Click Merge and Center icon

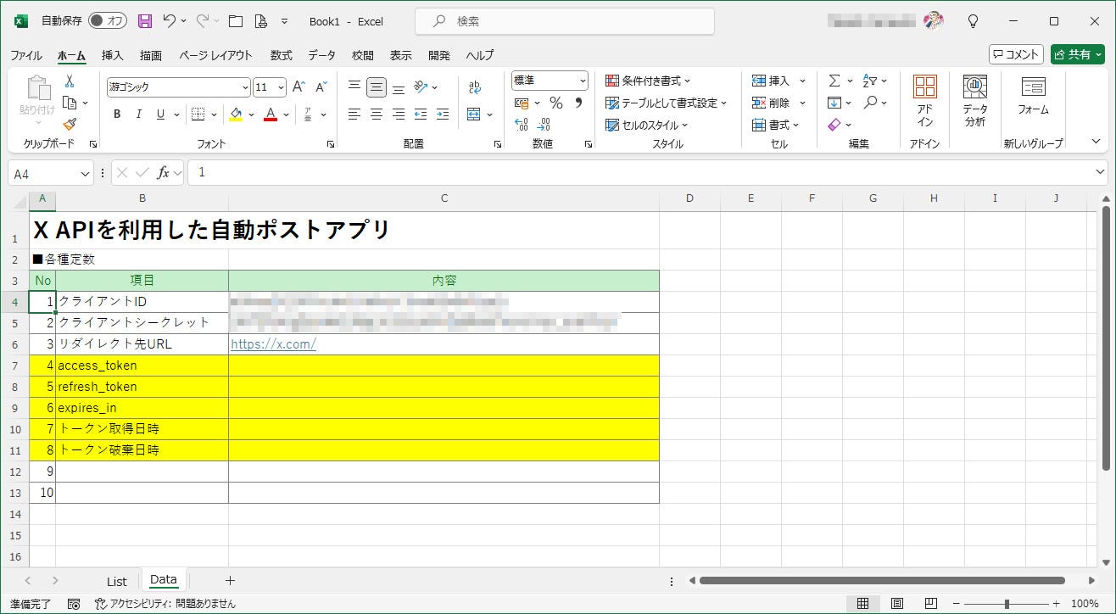[x=473, y=114]
